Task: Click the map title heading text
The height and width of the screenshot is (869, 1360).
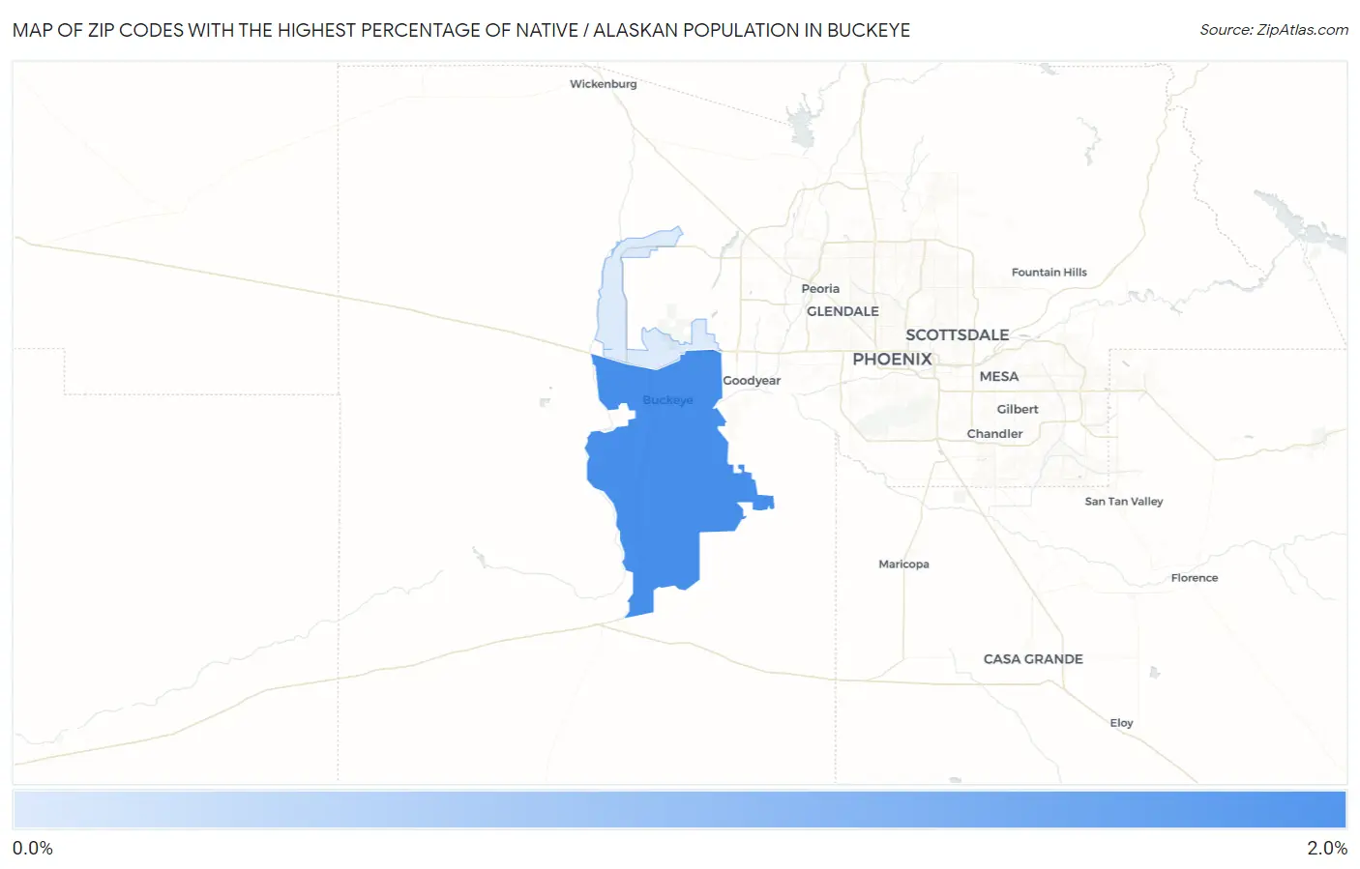Action: coord(461,30)
